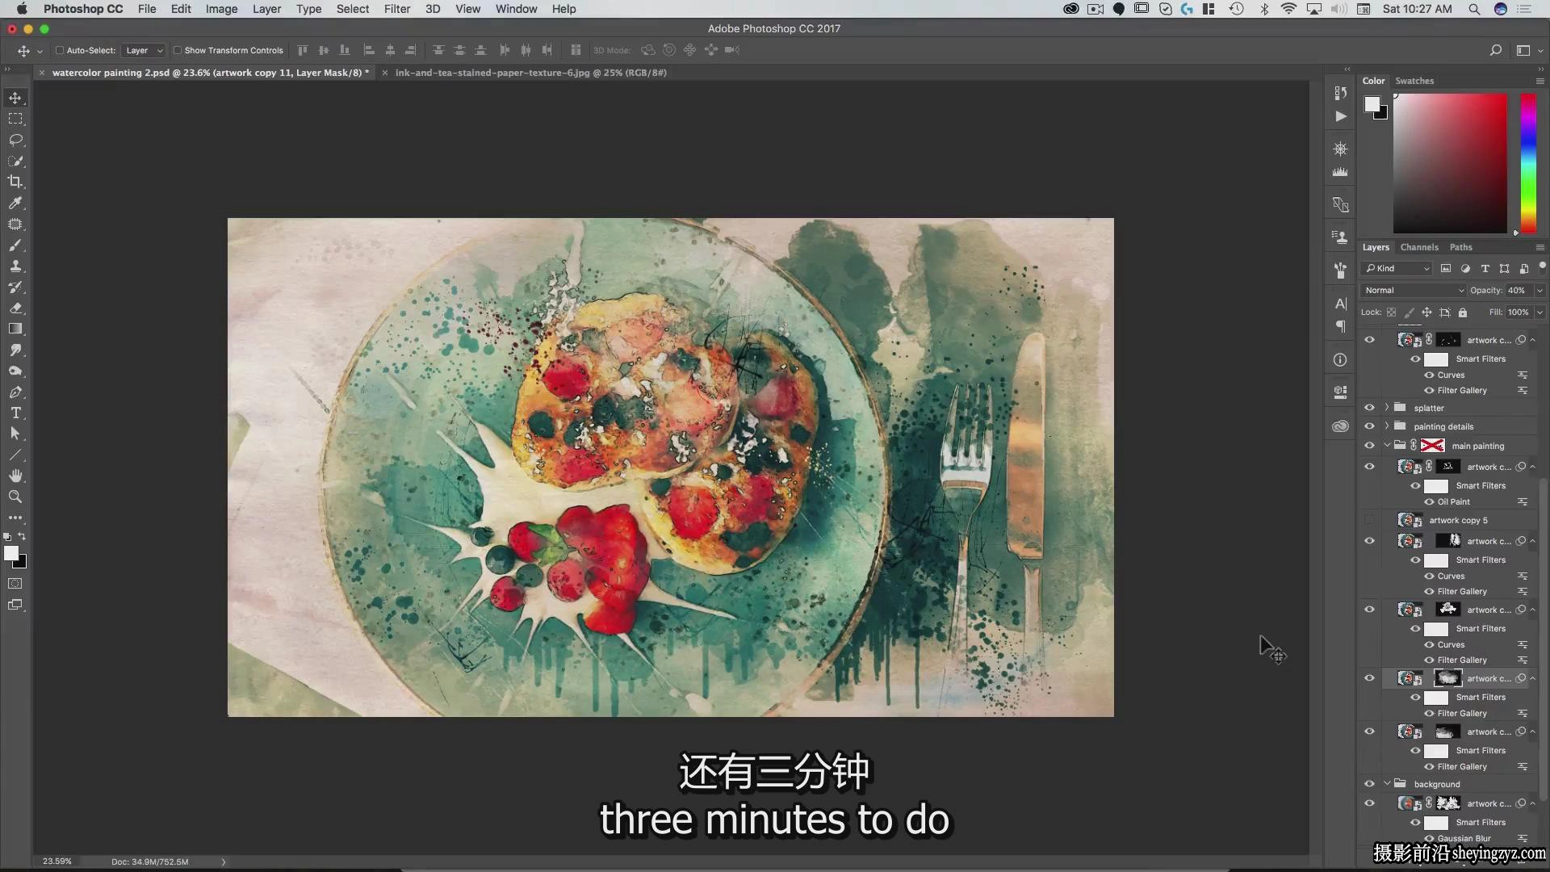Open the Color panel options menu
Image resolution: width=1550 pixels, height=872 pixels.
click(x=1540, y=81)
